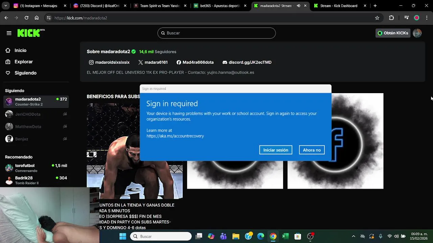Open the Chrome extensions puzzle icon

pos(391,18)
